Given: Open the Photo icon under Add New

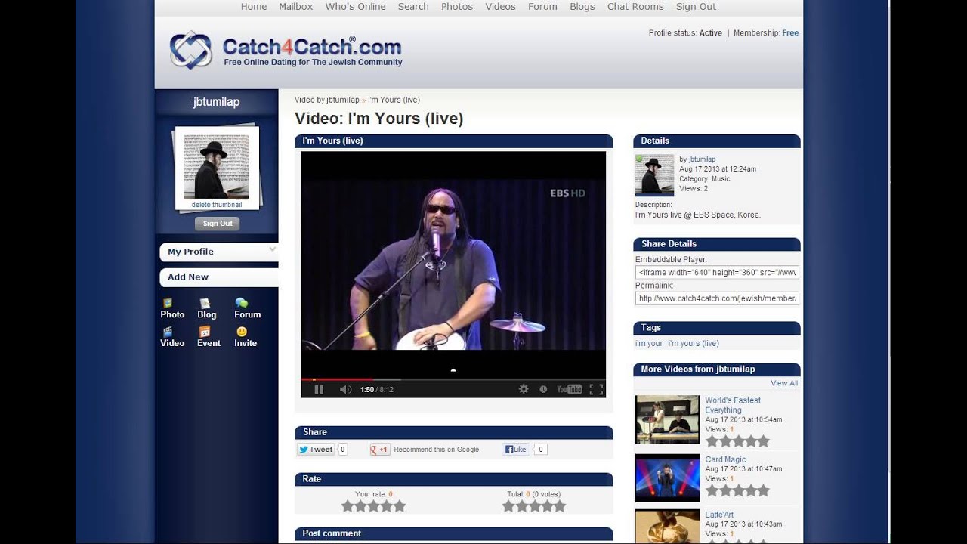Looking at the screenshot, I should click(167, 303).
